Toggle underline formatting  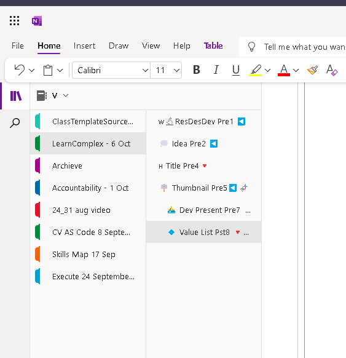click(236, 70)
